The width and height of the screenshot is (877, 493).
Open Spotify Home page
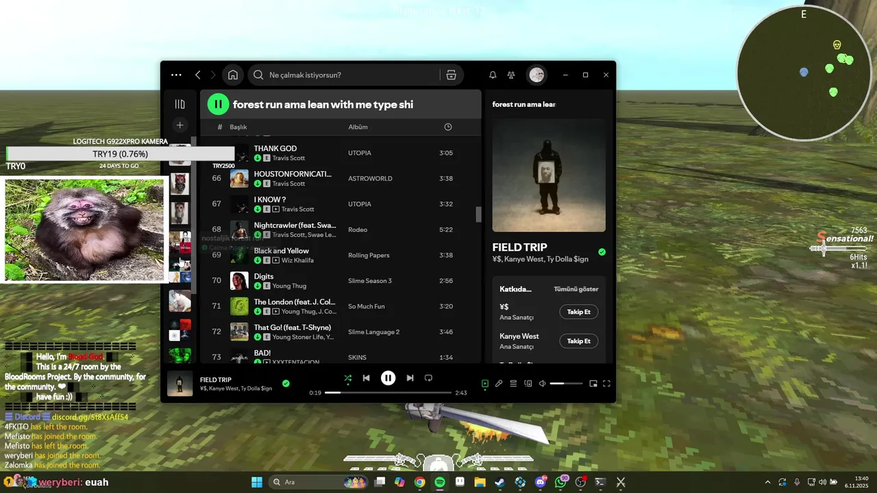[233, 75]
